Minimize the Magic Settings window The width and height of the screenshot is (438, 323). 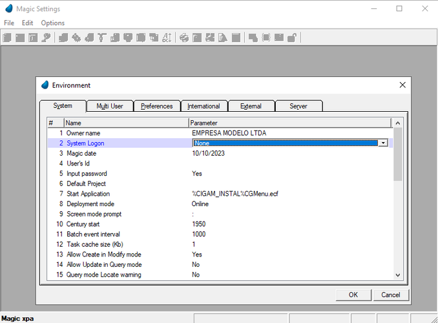tap(374, 8)
